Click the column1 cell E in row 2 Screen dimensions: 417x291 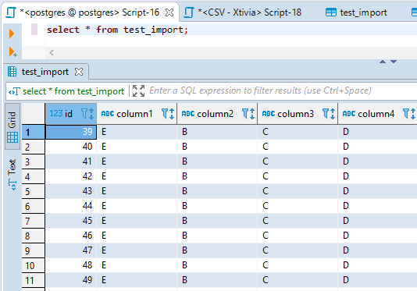[137, 147]
